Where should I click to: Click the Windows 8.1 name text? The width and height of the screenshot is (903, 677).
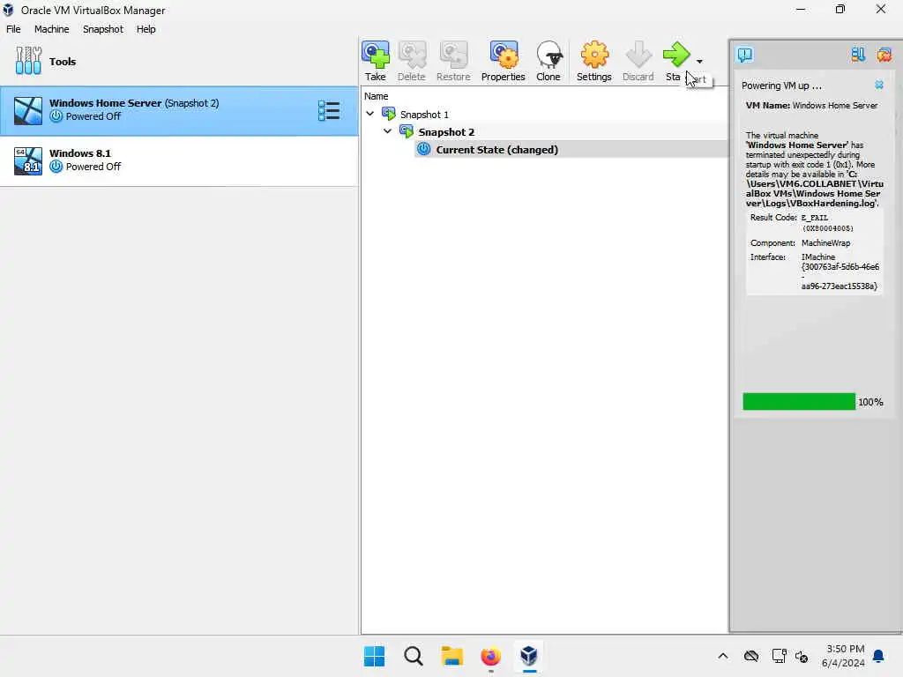[80, 153]
